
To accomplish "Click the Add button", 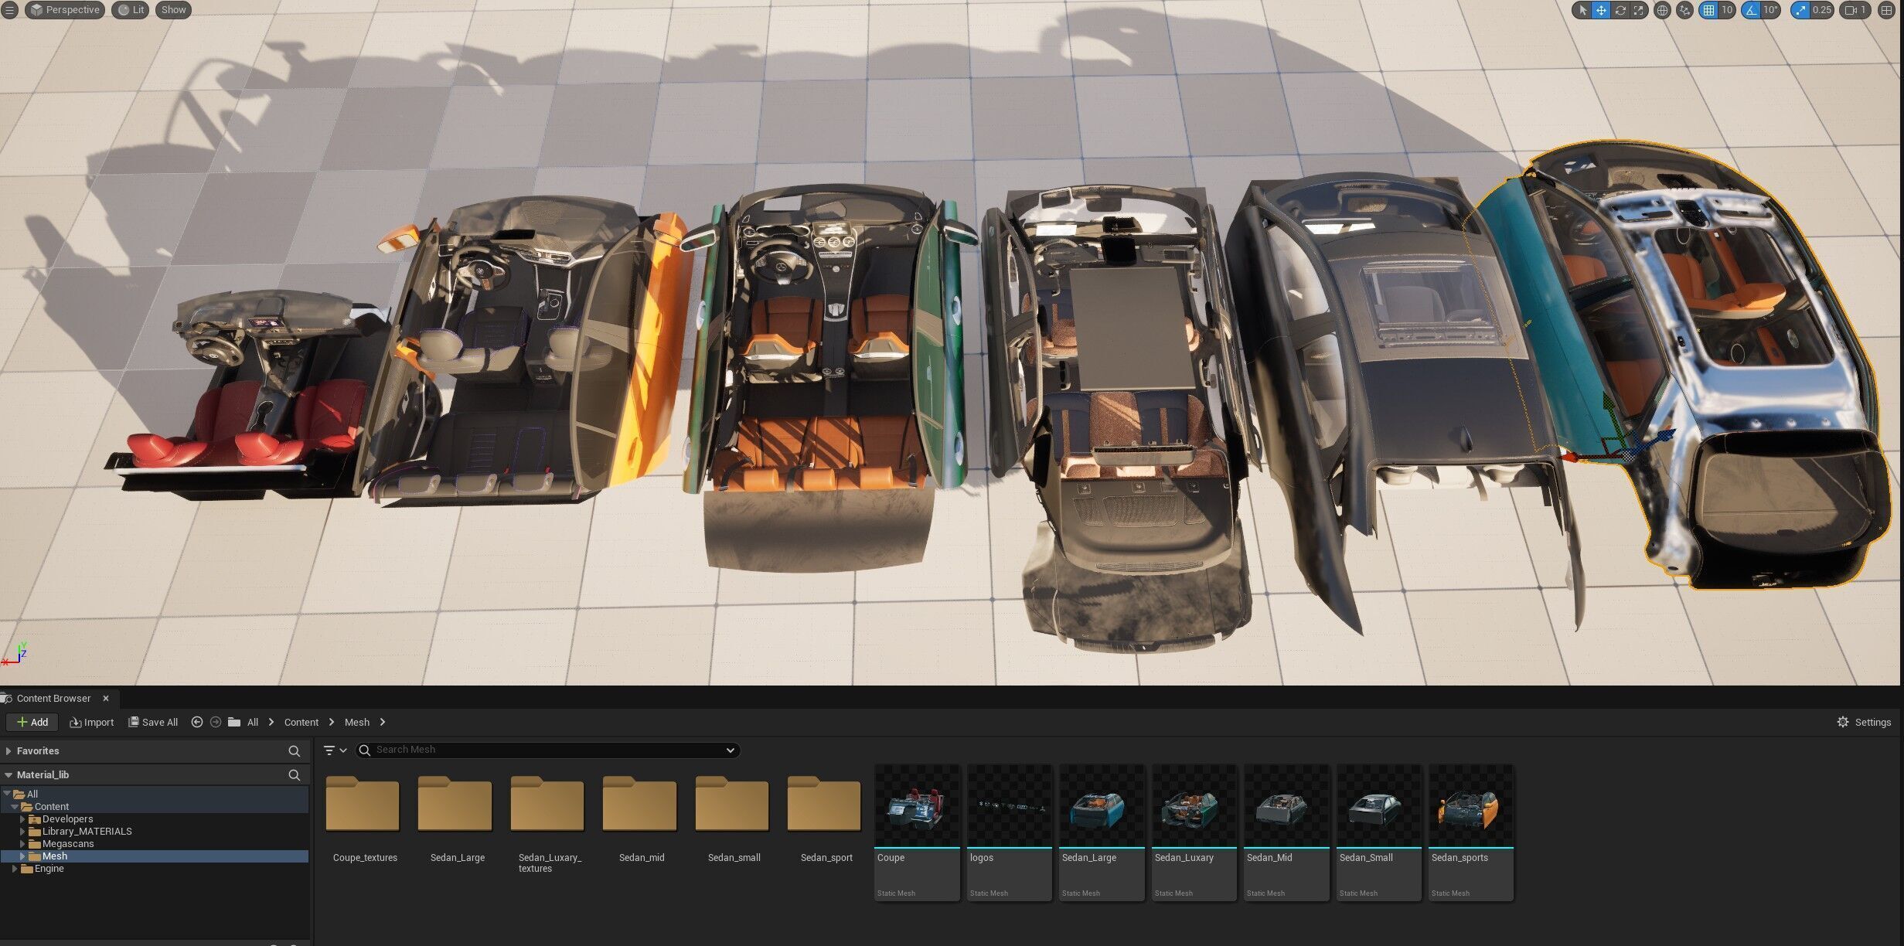I will click(x=32, y=722).
